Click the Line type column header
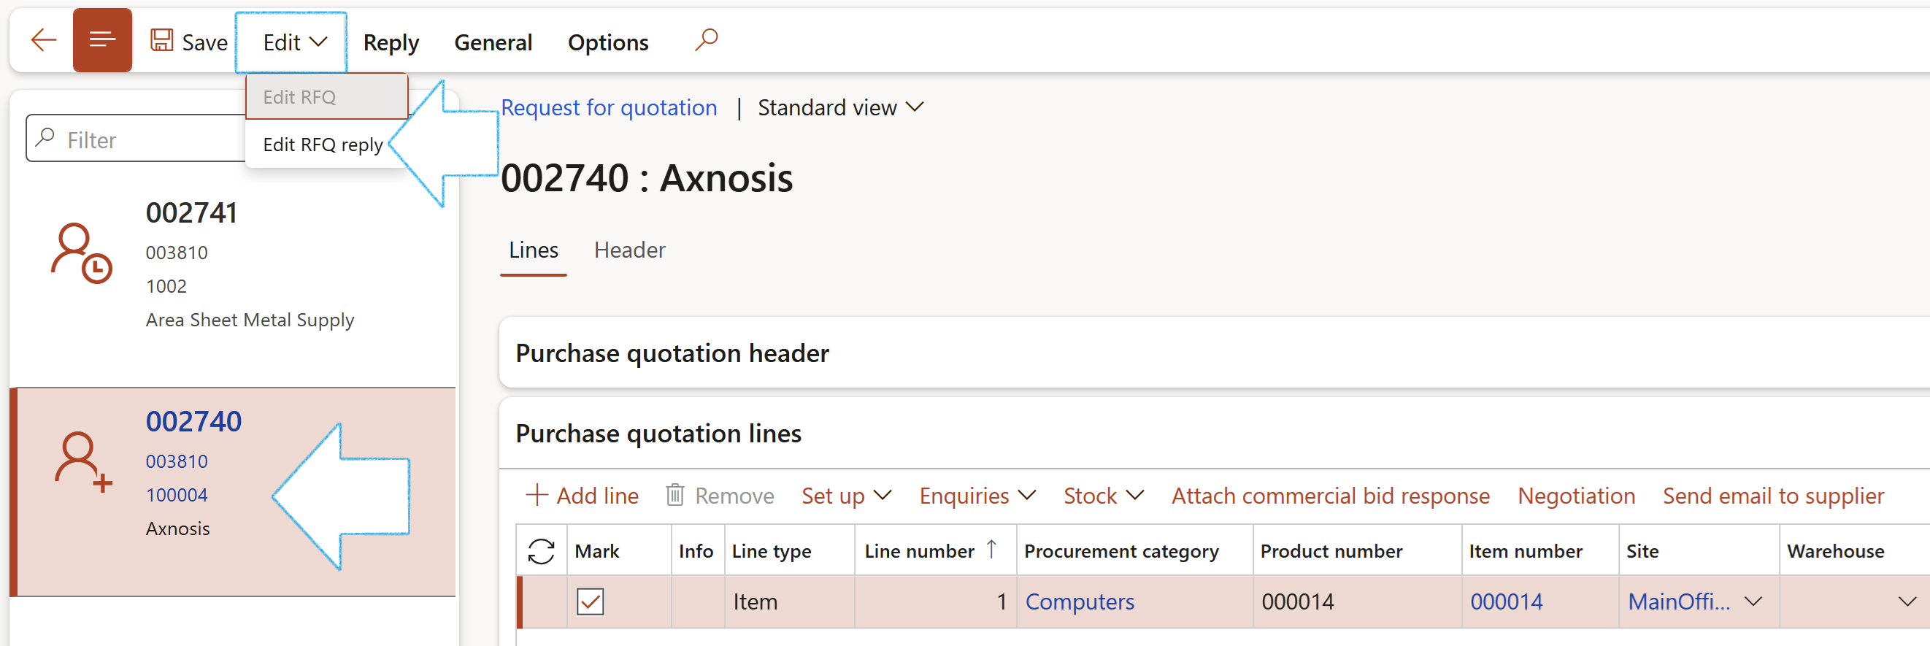The height and width of the screenshot is (646, 1930). pyautogui.click(x=771, y=551)
